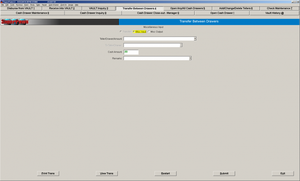Open the Tools menu in menu bar
The height and width of the screenshot is (181, 300).
[x=12, y=5]
